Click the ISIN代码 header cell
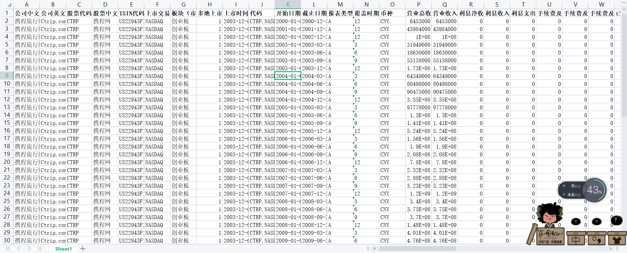 (131, 13)
